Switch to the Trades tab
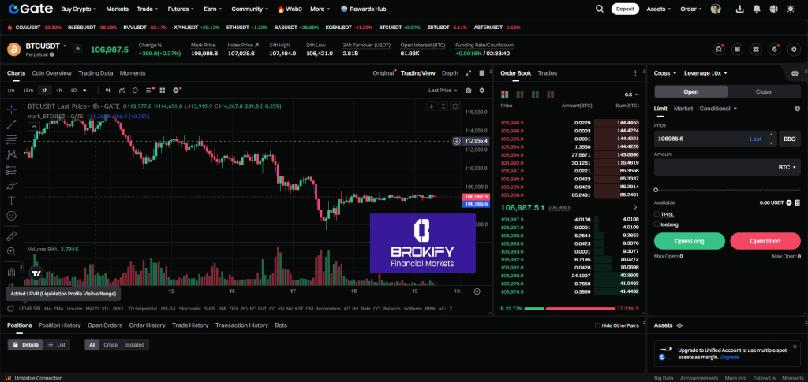This screenshot has width=808, height=382. click(547, 72)
